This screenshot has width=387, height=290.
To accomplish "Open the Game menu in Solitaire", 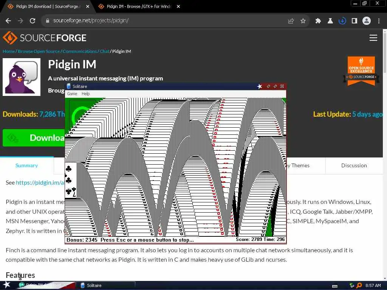I will point(72,94).
